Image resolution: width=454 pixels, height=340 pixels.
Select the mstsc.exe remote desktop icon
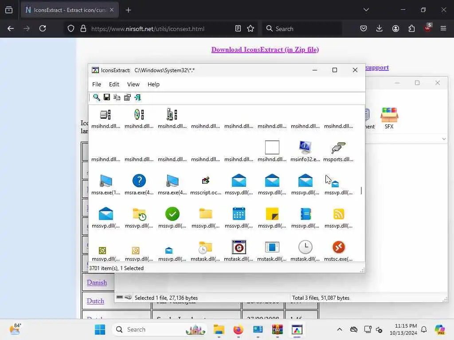338,247
